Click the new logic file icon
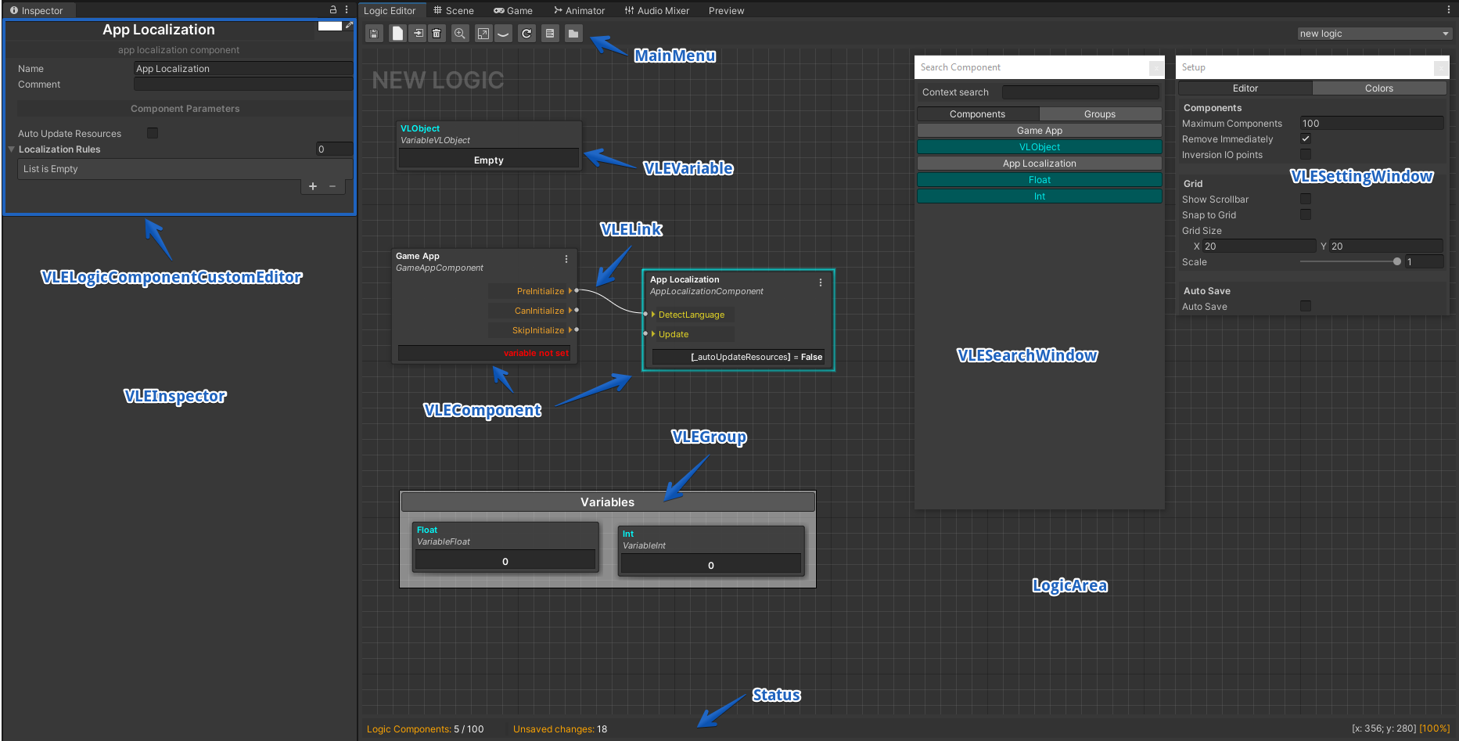The width and height of the screenshot is (1459, 741). [x=397, y=34]
